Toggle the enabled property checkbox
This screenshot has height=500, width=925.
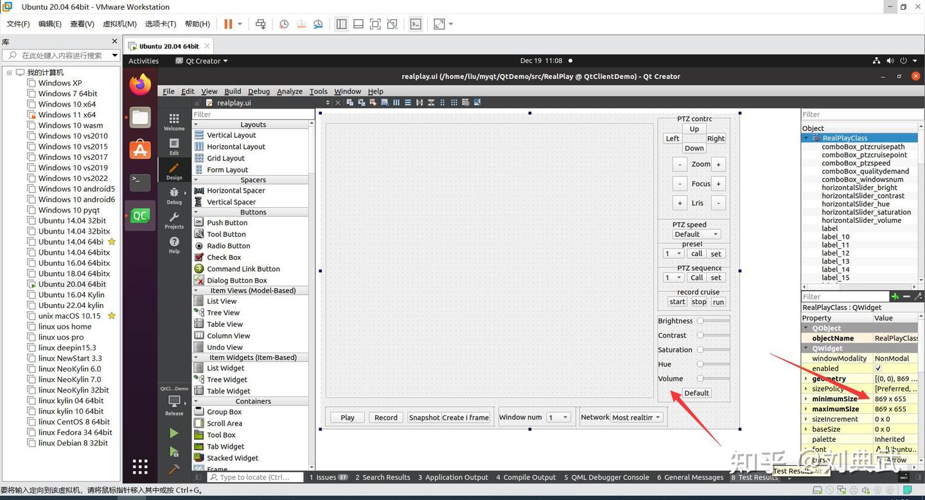[x=878, y=368]
